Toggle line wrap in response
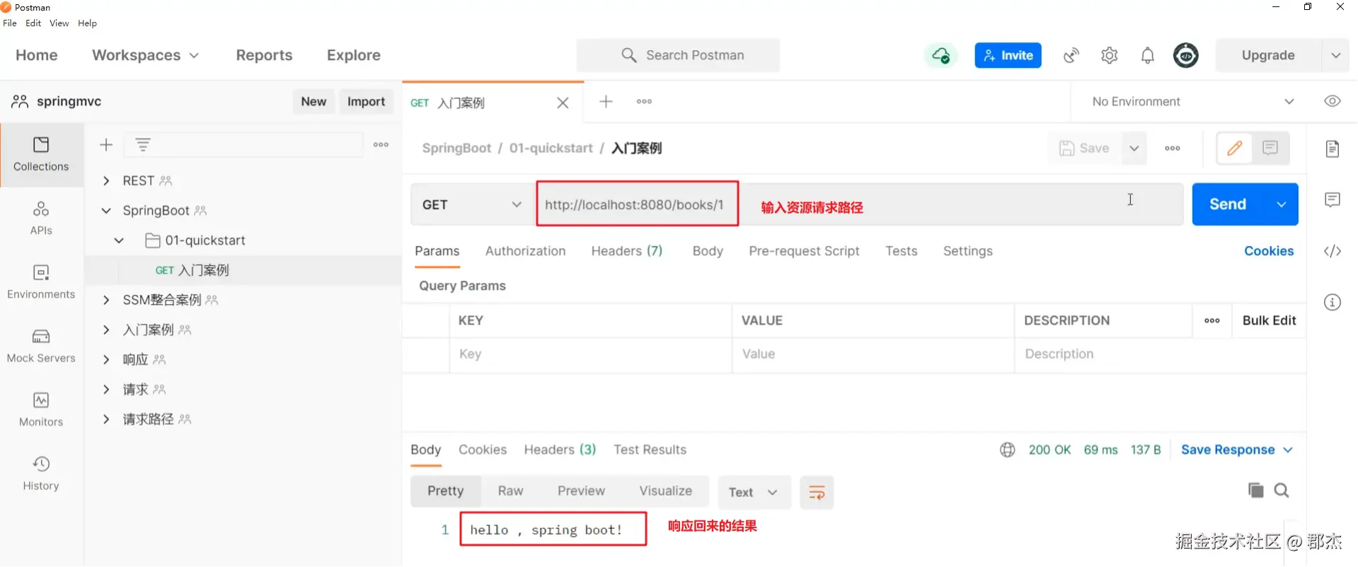 pyautogui.click(x=817, y=493)
